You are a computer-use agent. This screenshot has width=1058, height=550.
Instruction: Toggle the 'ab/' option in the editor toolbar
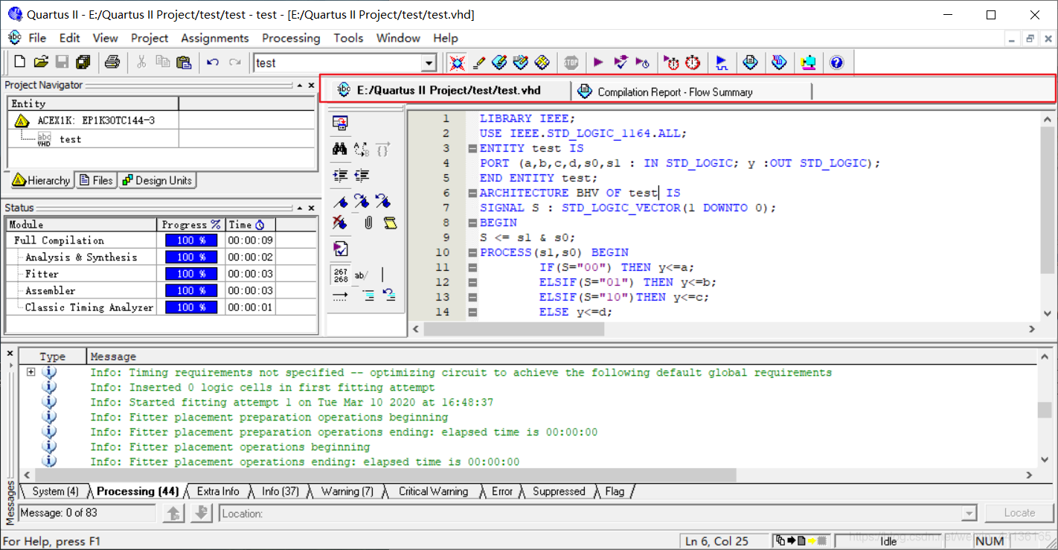click(x=362, y=275)
